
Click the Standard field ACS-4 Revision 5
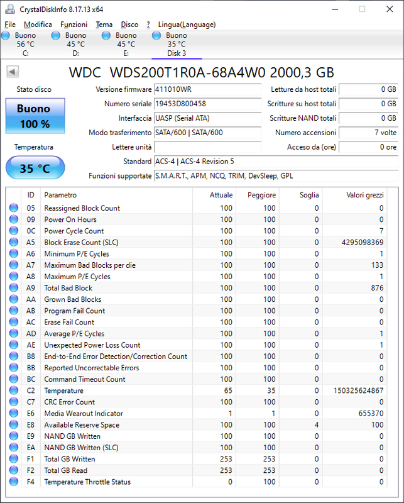(276, 162)
